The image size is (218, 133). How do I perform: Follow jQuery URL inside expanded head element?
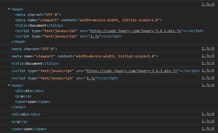[136, 31]
